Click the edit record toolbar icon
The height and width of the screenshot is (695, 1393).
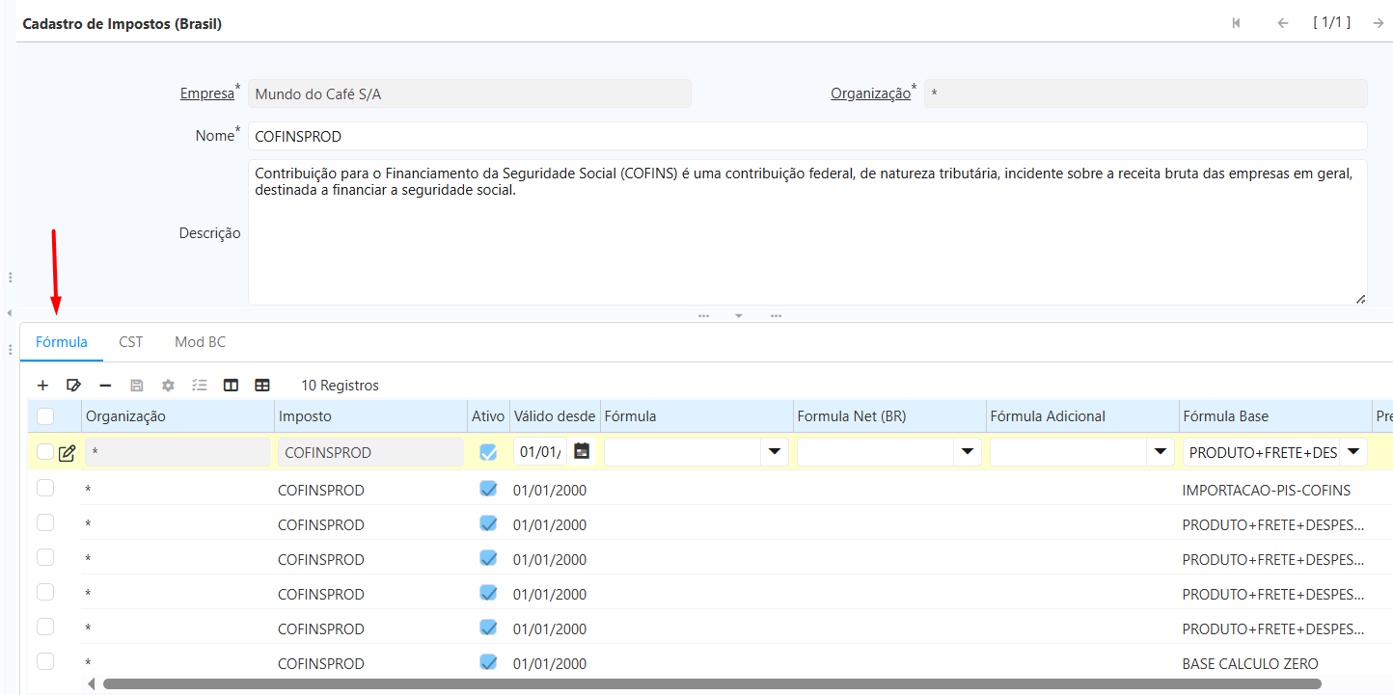pos(73,386)
